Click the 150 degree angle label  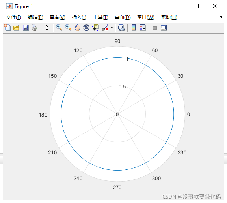pyautogui.click(x=52, y=76)
